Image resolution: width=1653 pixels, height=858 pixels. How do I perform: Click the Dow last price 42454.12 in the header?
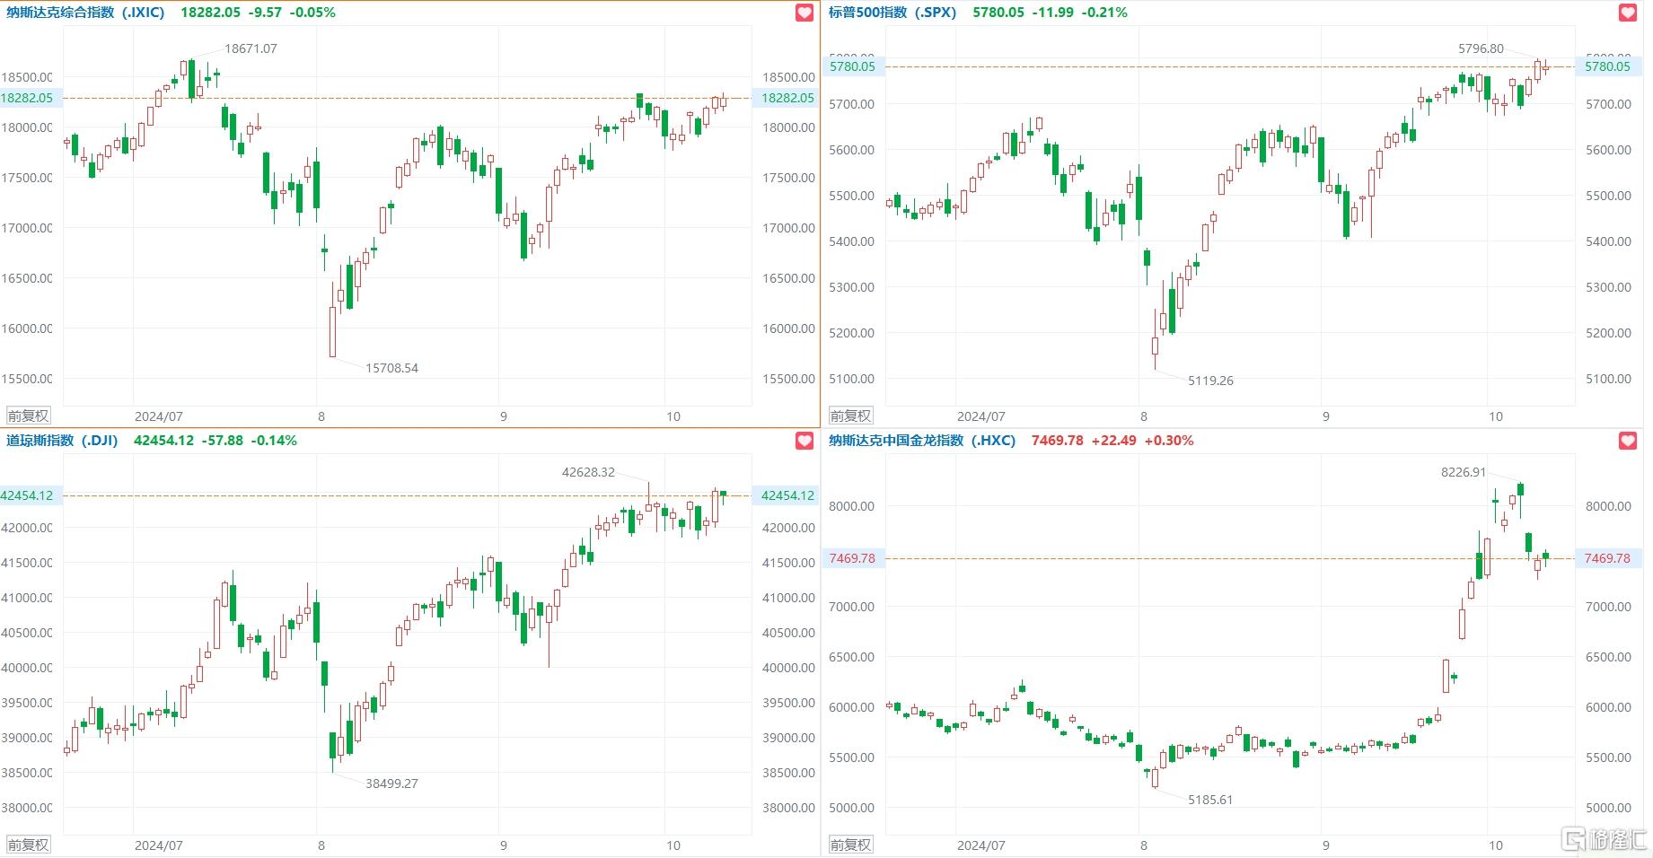pos(163,441)
